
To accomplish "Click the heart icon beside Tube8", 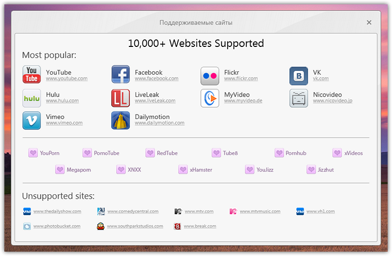I will tap(216, 153).
